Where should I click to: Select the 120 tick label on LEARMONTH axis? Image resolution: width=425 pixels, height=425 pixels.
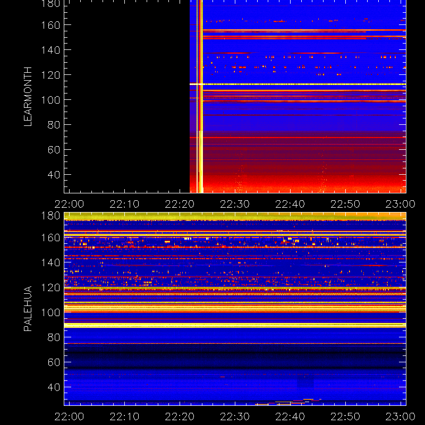(50, 75)
